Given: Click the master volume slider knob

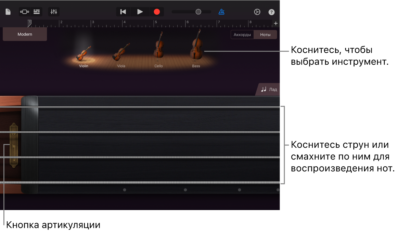Looking at the screenshot, I should click(198, 12).
